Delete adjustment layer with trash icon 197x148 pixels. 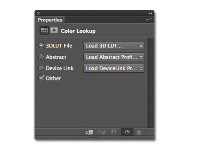[139, 132]
